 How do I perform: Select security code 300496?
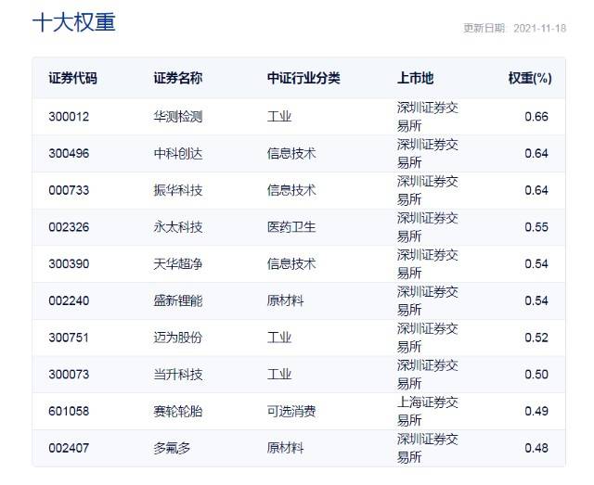tap(69, 153)
